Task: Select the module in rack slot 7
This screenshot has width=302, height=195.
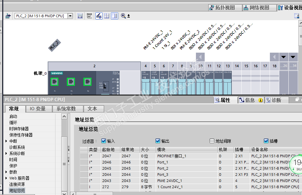Action: [x=173, y=83]
